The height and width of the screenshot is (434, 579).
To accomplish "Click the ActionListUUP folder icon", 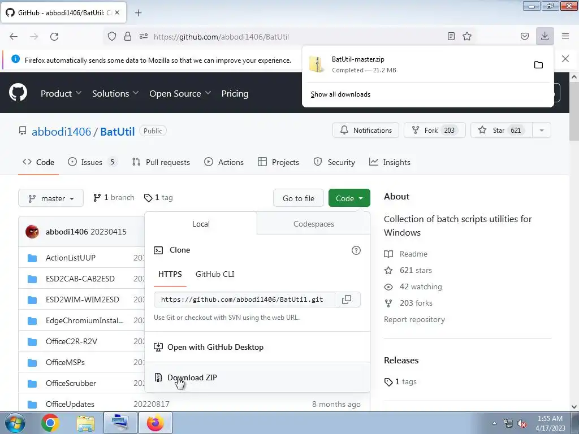I will pyautogui.click(x=32, y=258).
